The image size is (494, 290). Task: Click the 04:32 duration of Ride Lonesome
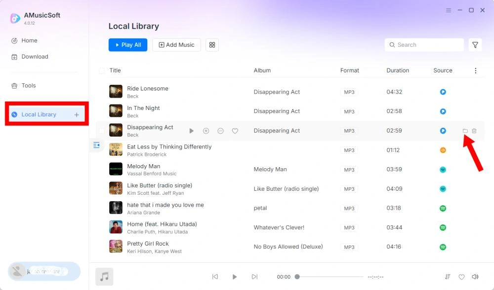394,92
